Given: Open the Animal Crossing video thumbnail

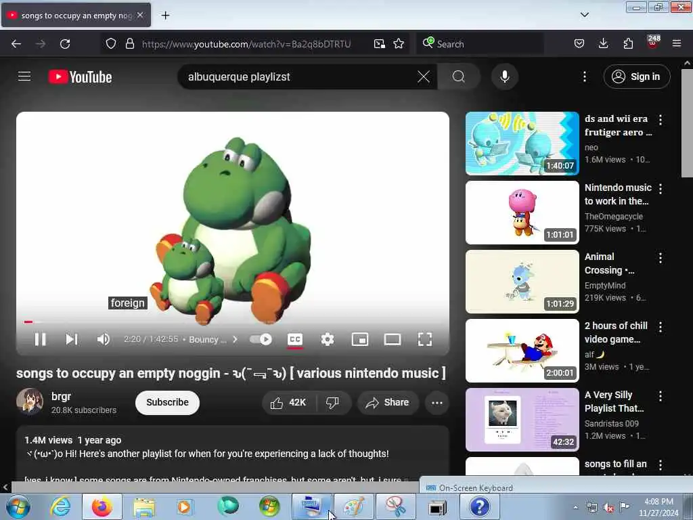Looking at the screenshot, I should click(x=522, y=281).
